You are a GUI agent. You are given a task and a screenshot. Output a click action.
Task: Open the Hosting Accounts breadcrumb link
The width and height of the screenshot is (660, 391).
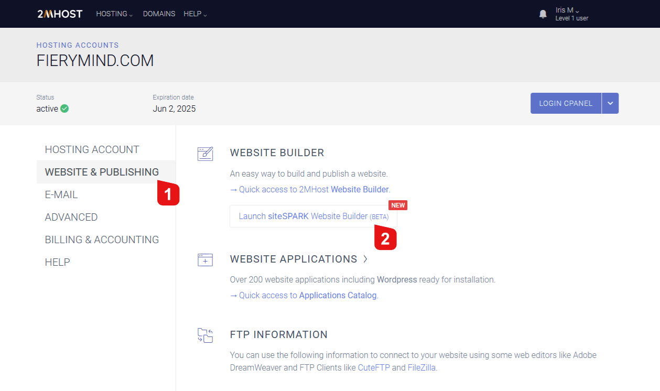[x=78, y=45]
